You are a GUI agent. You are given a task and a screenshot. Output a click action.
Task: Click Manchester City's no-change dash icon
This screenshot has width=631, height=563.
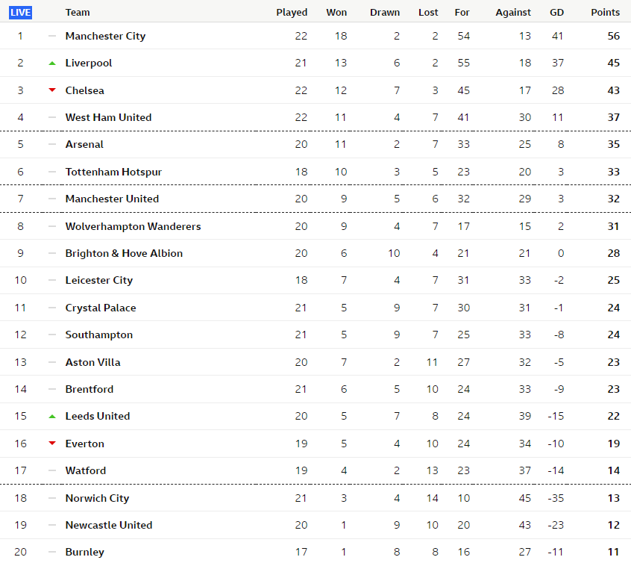click(52, 36)
